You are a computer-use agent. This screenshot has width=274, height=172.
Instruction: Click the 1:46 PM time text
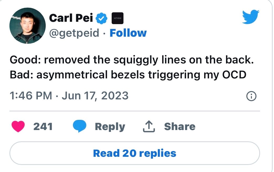point(31,96)
